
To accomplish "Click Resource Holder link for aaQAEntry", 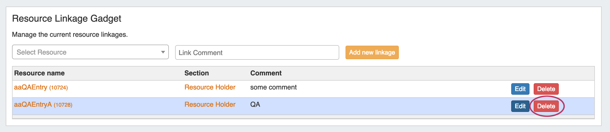I will point(210,87).
